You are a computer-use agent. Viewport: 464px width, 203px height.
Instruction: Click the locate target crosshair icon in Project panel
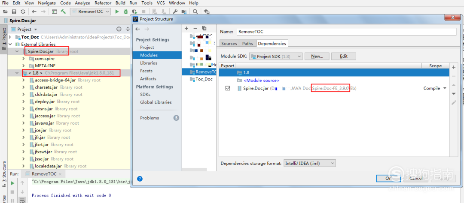pyautogui.click(x=119, y=29)
